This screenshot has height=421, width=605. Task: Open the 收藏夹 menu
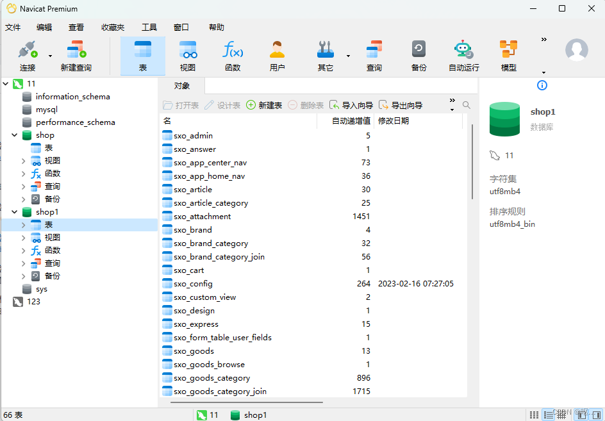(x=113, y=28)
